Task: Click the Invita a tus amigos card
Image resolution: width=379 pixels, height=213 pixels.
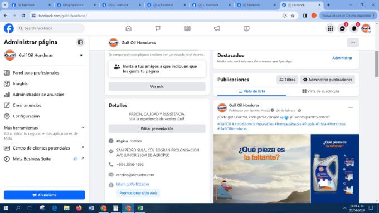Action: [157, 69]
